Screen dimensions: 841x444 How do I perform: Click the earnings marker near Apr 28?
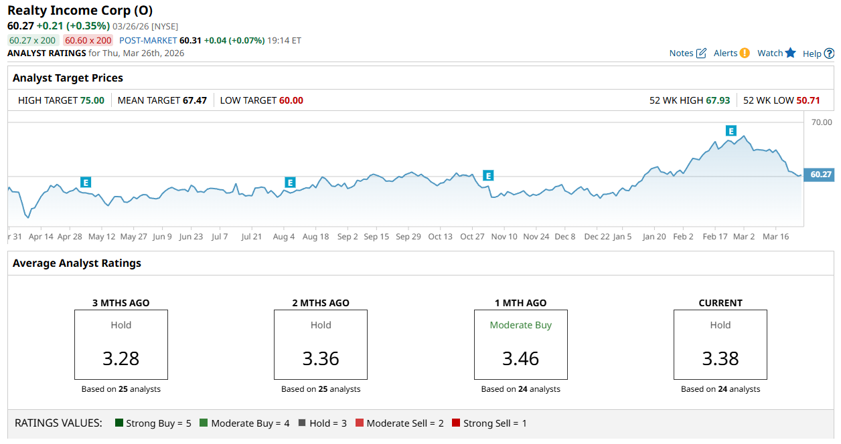coord(86,182)
